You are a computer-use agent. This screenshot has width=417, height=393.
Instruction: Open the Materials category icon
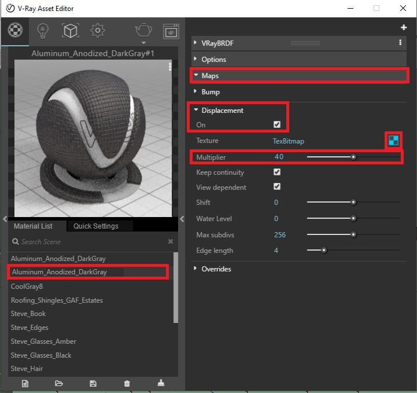15,30
